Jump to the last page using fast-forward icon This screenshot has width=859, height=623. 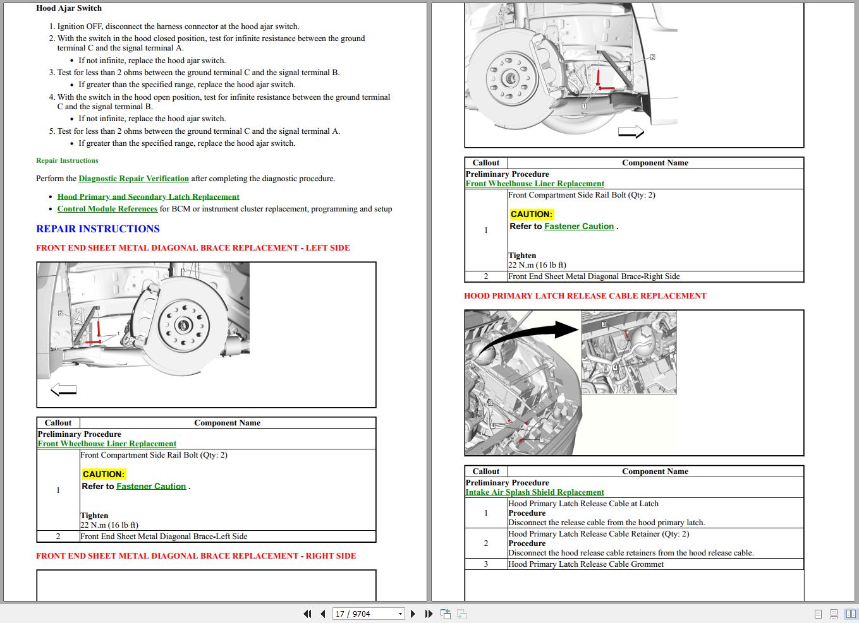coord(429,614)
